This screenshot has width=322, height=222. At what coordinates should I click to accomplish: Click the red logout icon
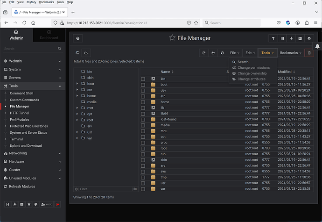[57, 204]
